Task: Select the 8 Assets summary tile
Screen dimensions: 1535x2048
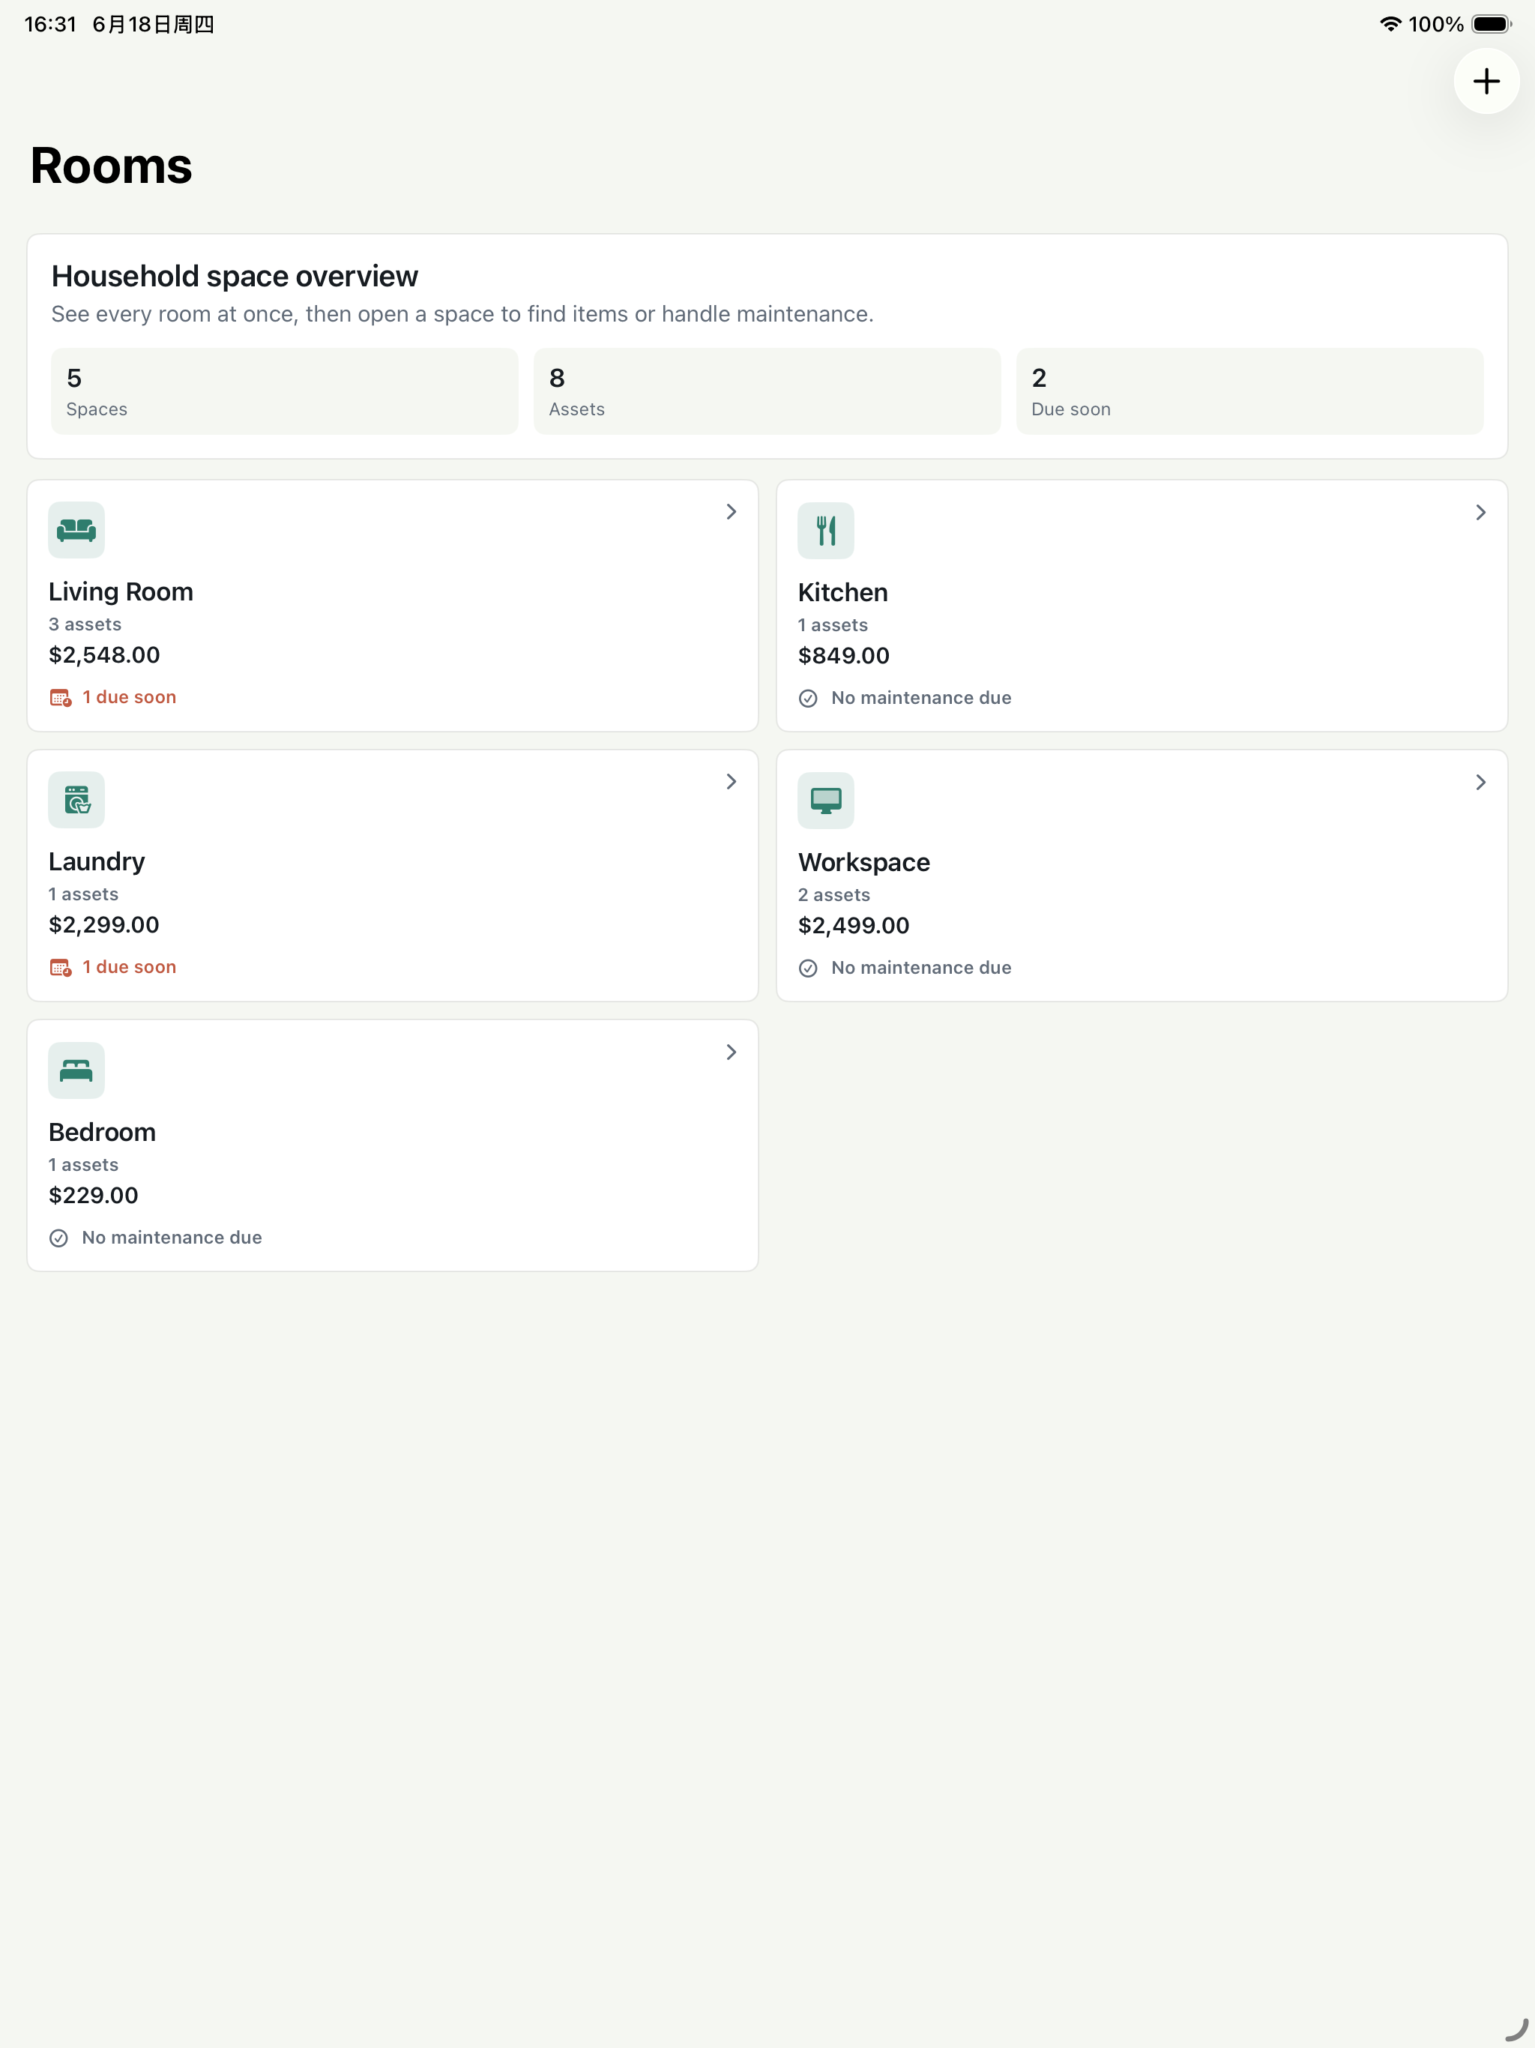Action: (767, 391)
